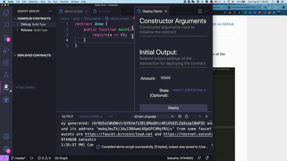
Task: Synchronize changes in status bar
Action: [x=31, y=158]
